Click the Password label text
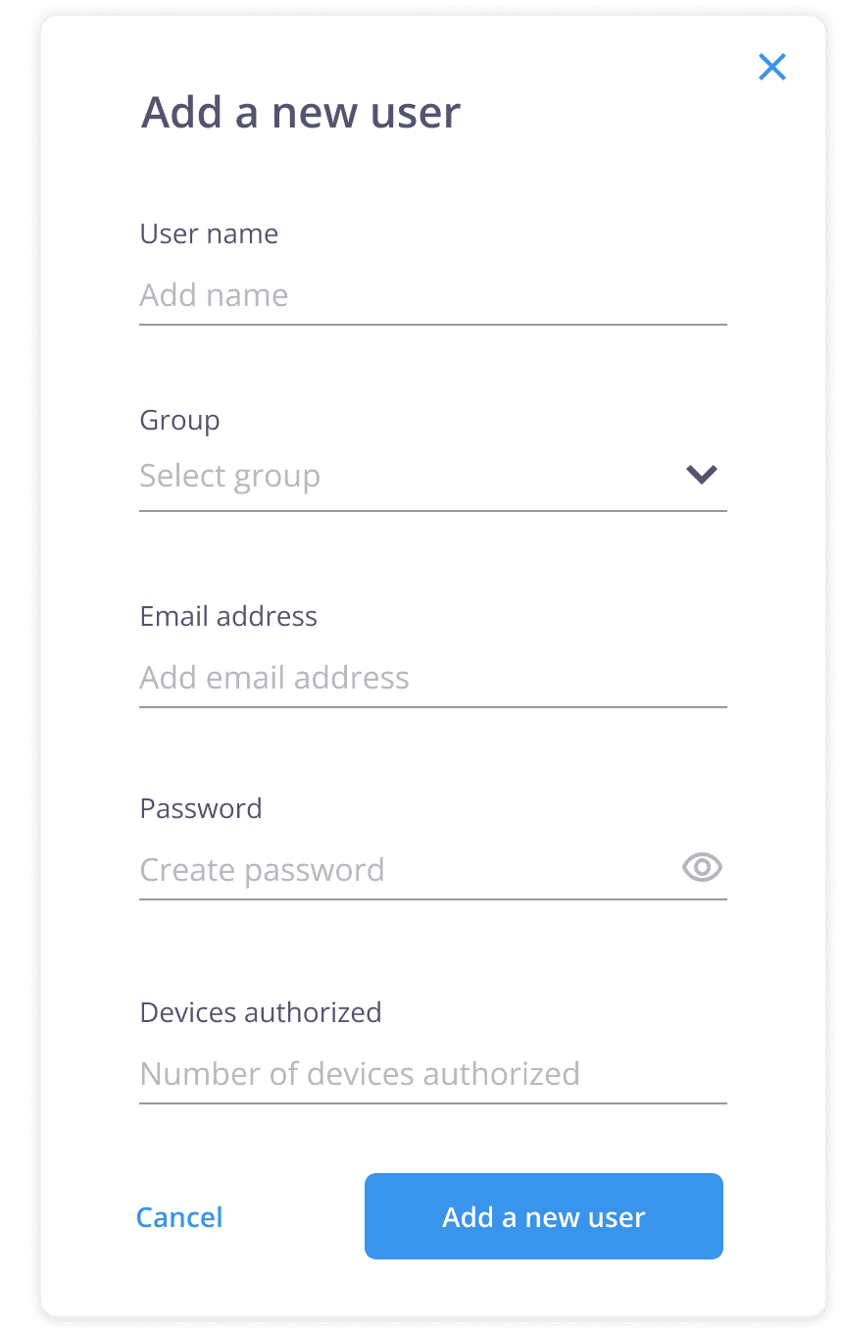This screenshot has width=841, height=1332. (201, 808)
